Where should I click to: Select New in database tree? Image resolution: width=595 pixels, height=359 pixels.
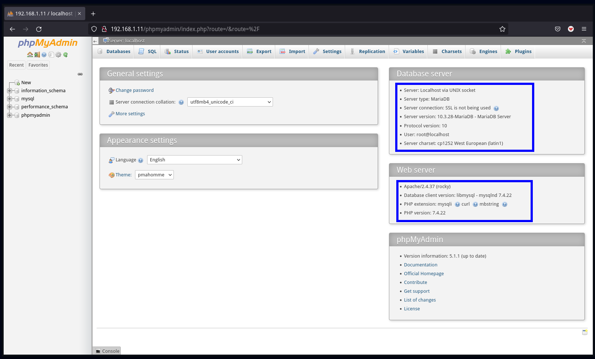click(26, 83)
